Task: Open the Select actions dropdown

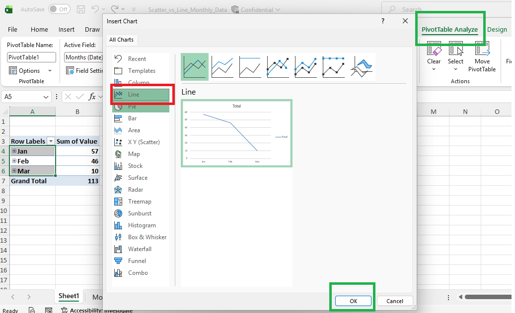Action: (x=455, y=69)
